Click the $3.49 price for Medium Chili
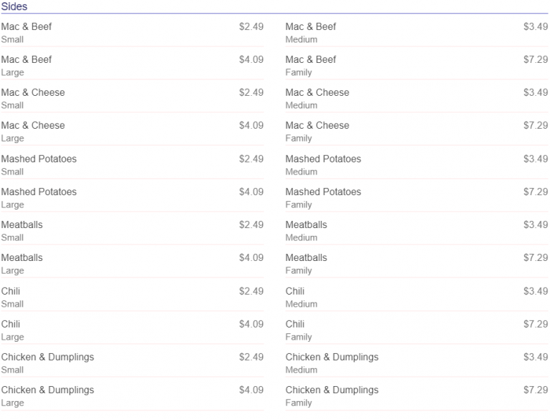This screenshot has height=419, width=550. [x=536, y=291]
